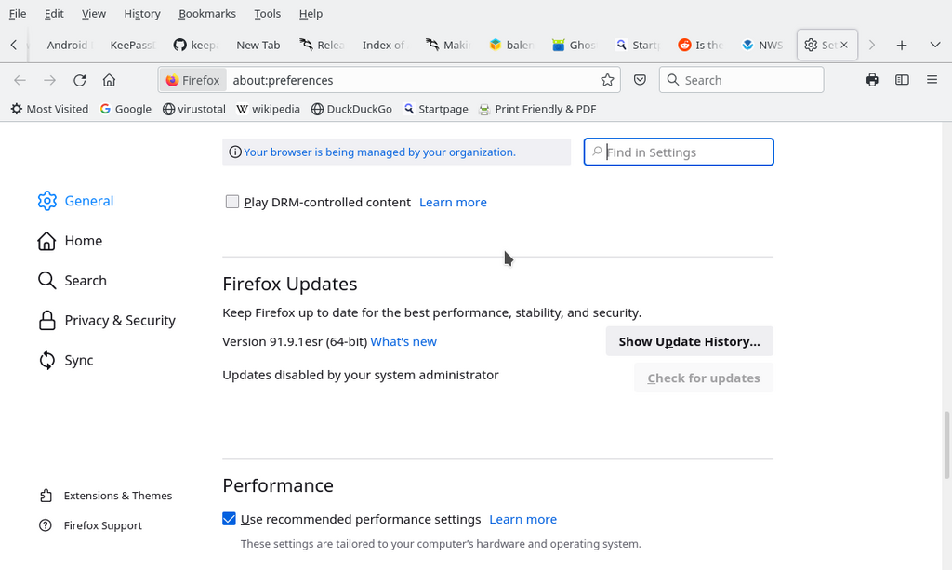Switch to the Android tab
The image size is (952, 570).
[x=69, y=45]
